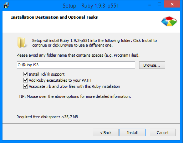Start installation with the Install button
This screenshot has width=183, height=143.
[x=132, y=133]
